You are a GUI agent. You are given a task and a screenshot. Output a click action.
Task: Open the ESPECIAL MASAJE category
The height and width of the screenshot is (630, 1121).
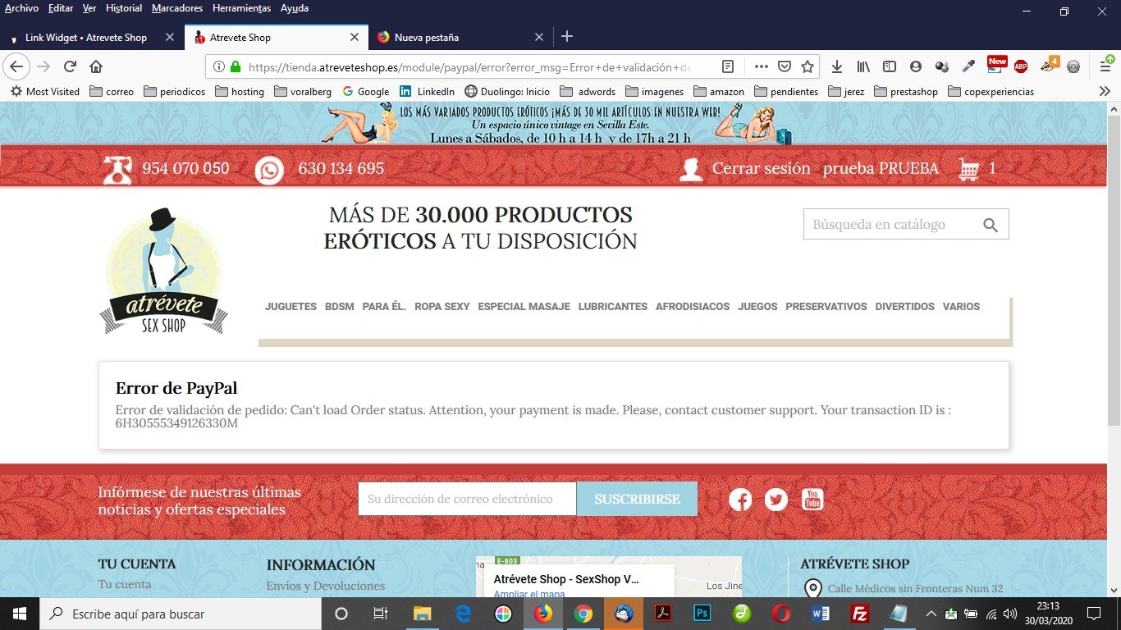[x=524, y=307]
